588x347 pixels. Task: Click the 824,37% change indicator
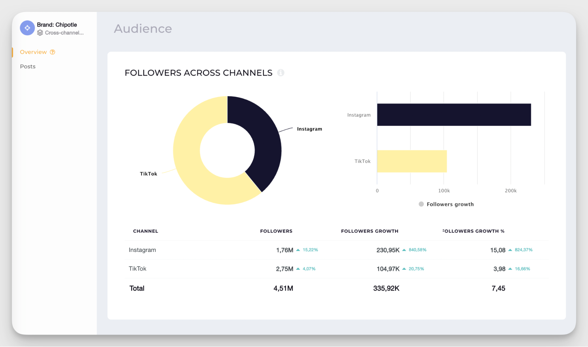[524, 250]
